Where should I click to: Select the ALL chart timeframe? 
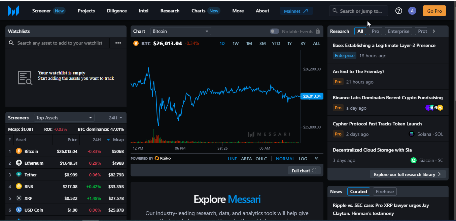[x=317, y=43]
